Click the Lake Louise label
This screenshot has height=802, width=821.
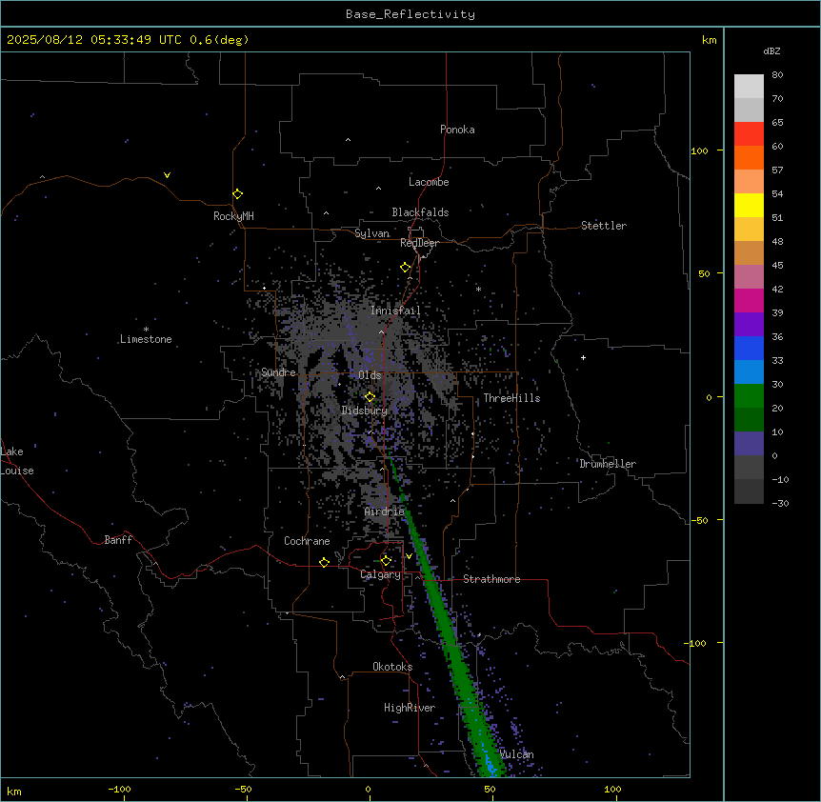coord(17,461)
